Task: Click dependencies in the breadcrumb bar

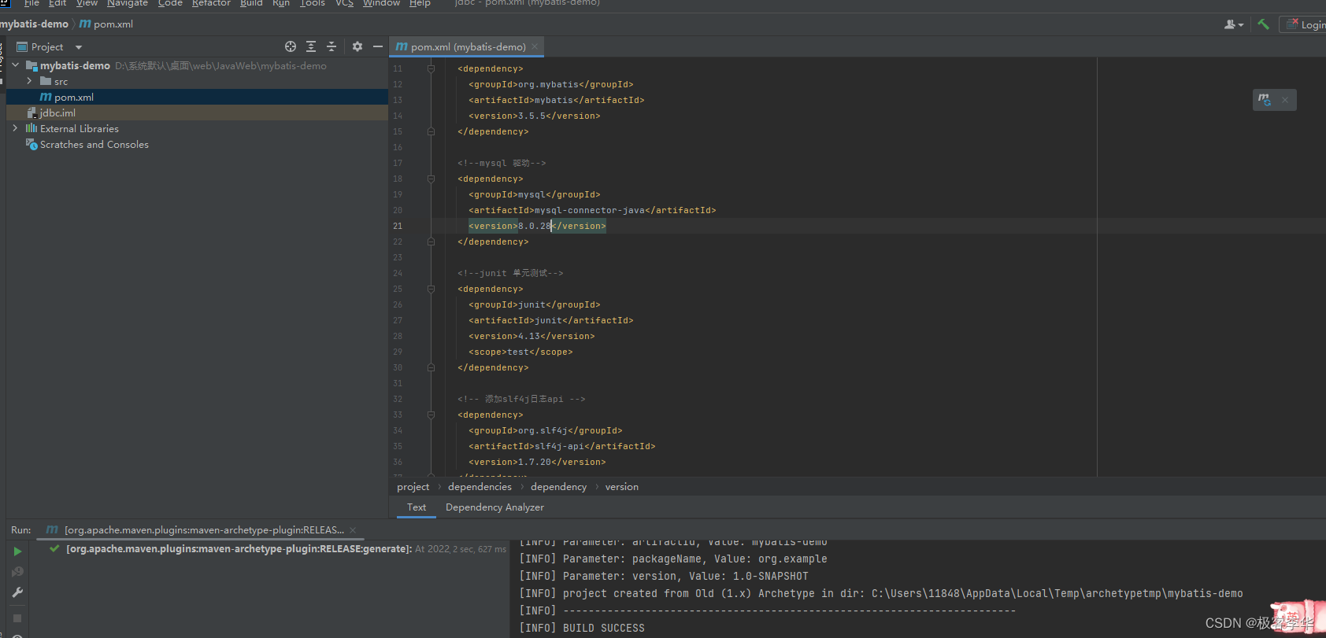Action: (480, 487)
